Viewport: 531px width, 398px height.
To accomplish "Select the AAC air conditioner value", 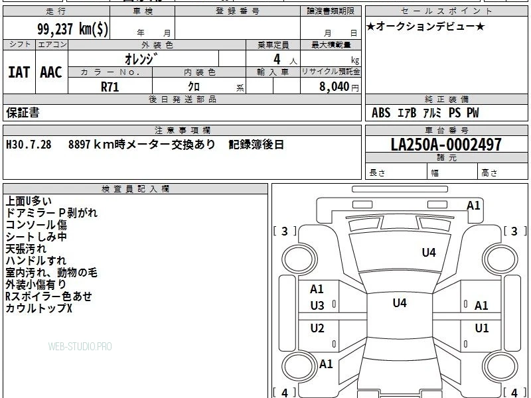I will point(51,72).
